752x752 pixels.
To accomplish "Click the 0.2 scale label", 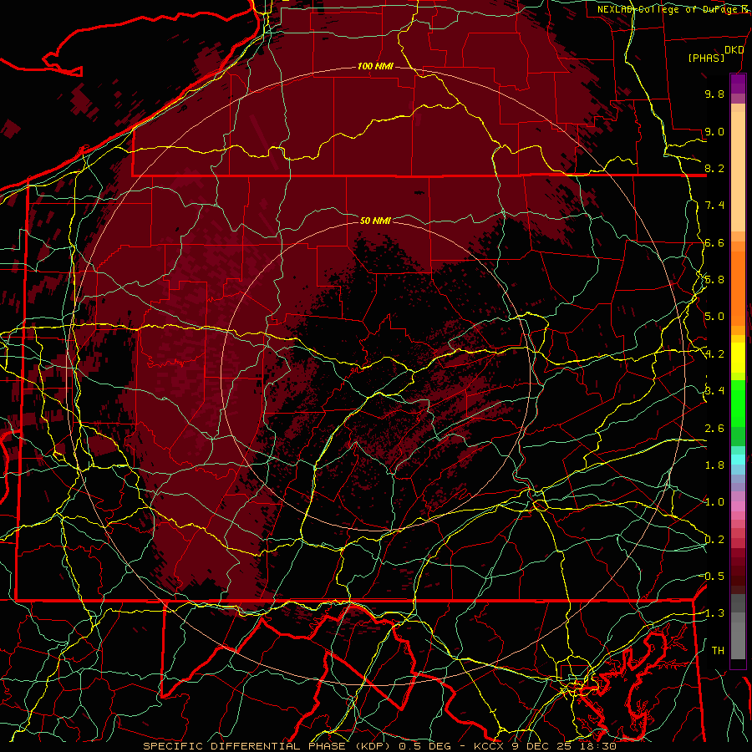I will click(x=714, y=540).
